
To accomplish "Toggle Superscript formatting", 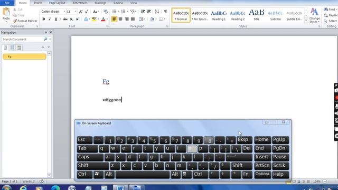I will click(x=78, y=19).
